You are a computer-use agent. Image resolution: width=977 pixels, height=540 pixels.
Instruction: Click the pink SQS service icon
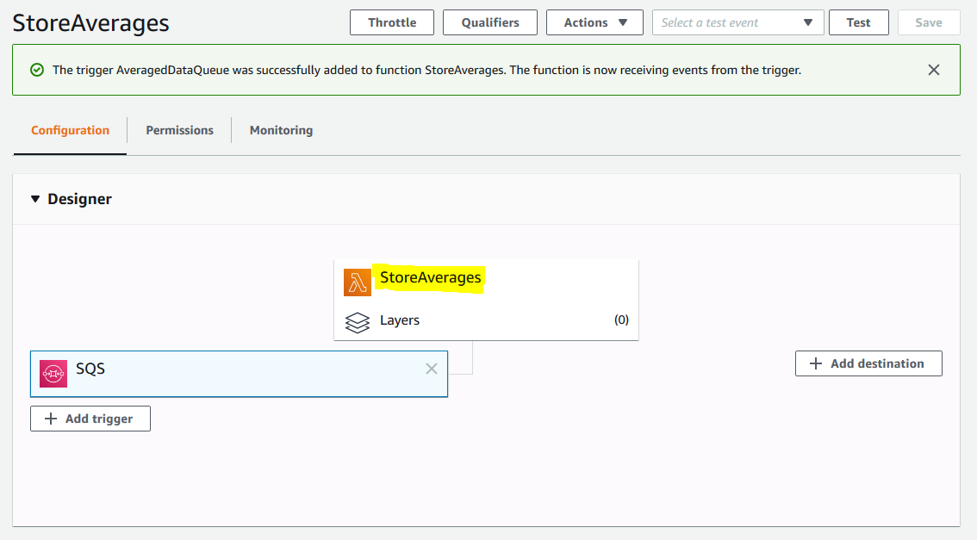coord(53,374)
